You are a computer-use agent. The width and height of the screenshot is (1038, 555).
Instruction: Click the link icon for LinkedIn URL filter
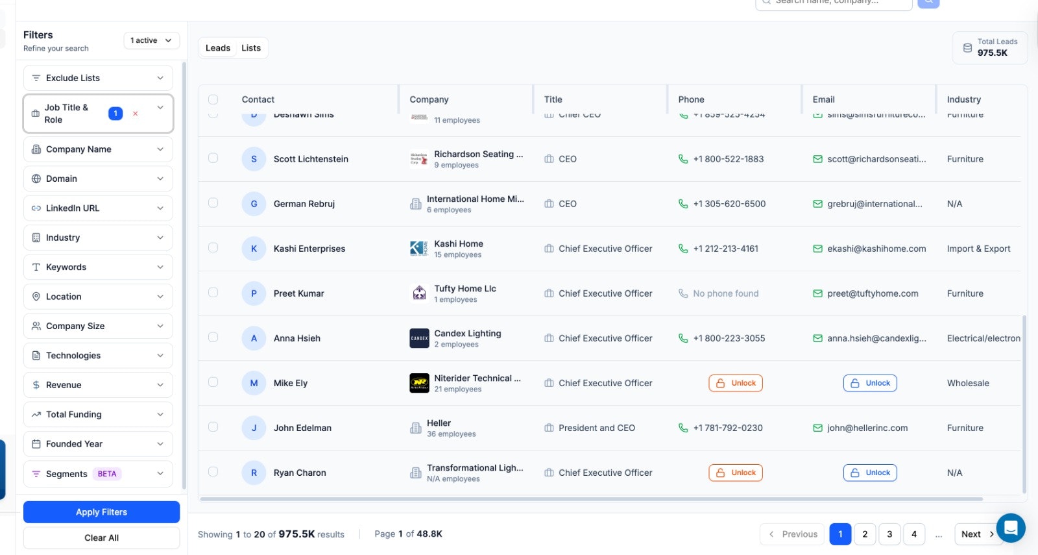pyautogui.click(x=36, y=208)
